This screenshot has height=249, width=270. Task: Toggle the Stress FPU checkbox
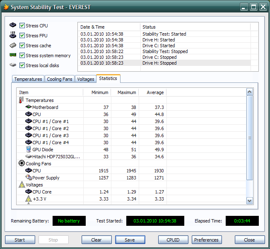[x=22, y=36]
